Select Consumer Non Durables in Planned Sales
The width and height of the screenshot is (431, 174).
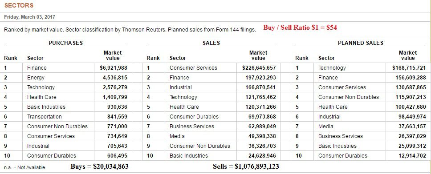click(x=349, y=97)
